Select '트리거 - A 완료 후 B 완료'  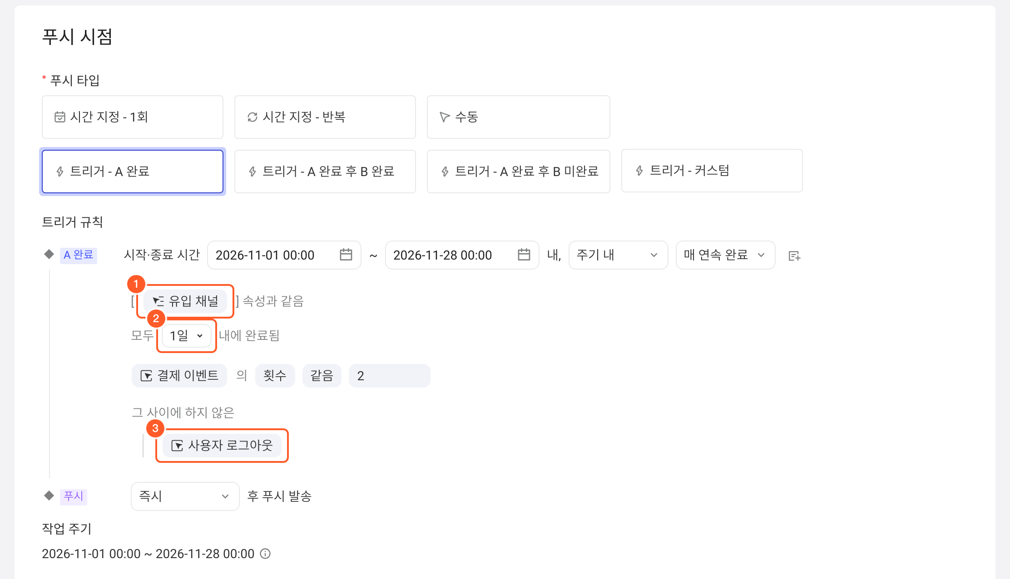325,172
